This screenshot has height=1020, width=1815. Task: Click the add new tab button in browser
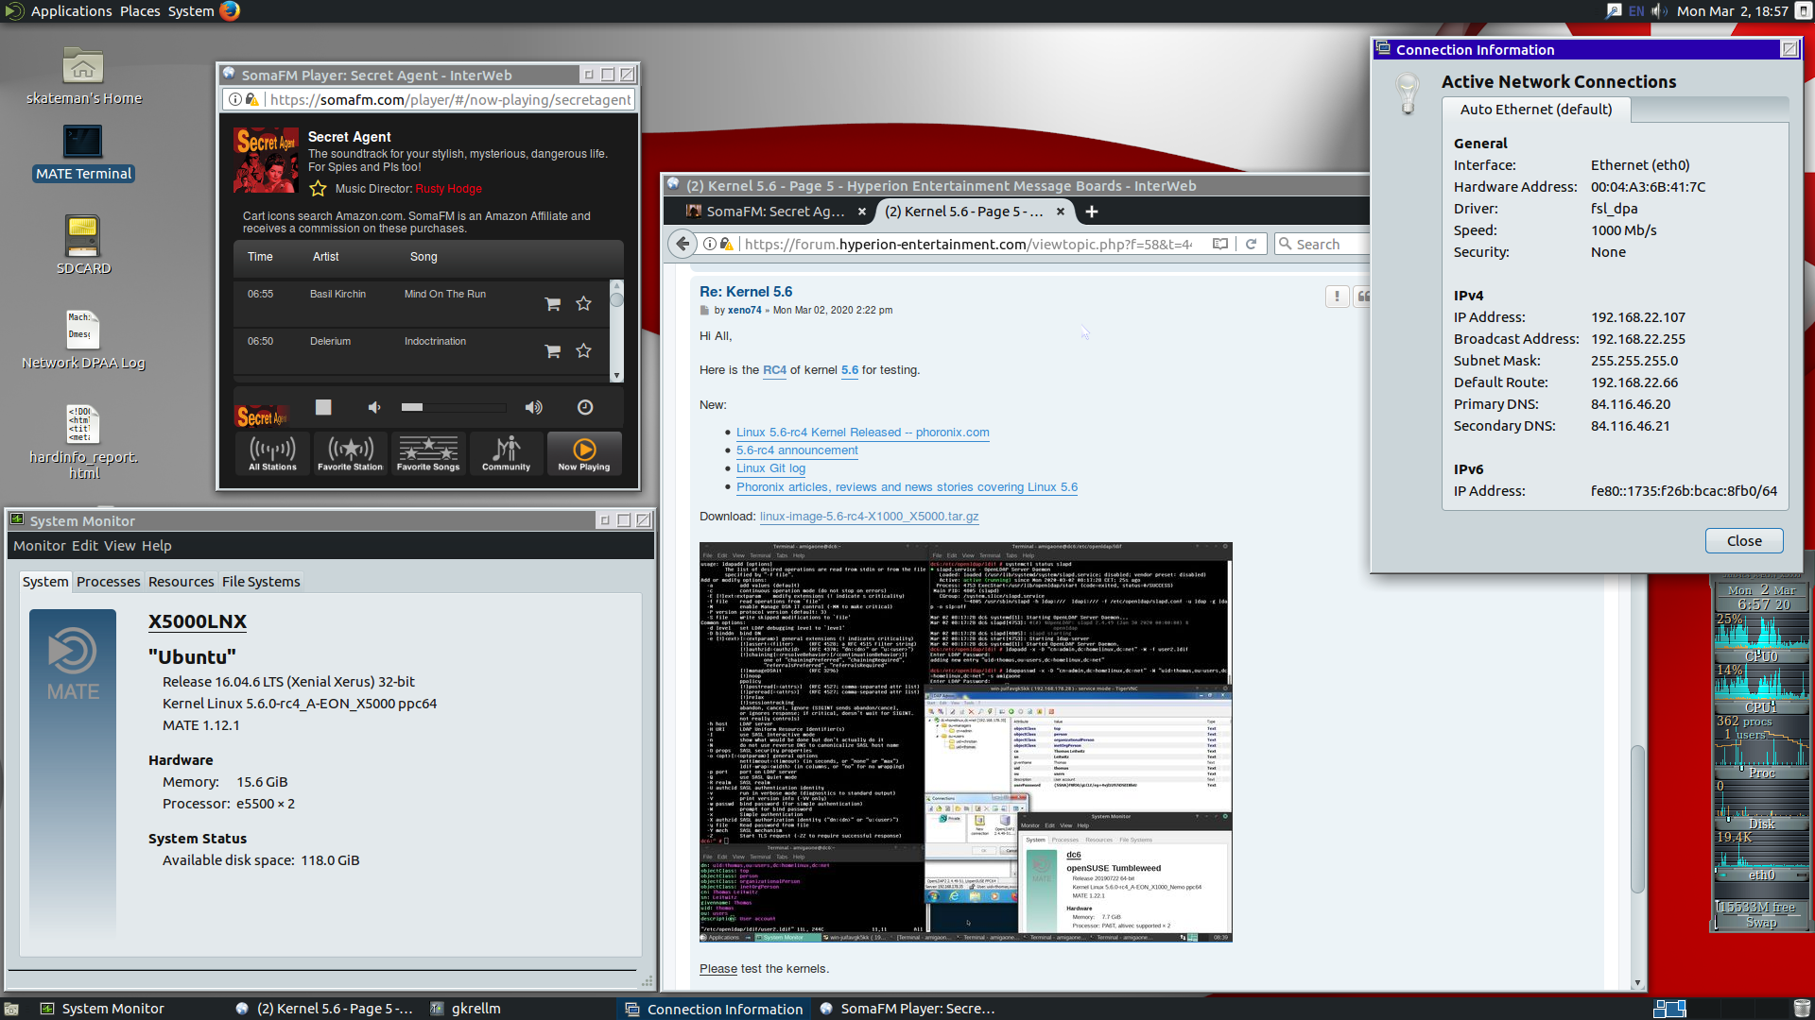tap(1091, 211)
